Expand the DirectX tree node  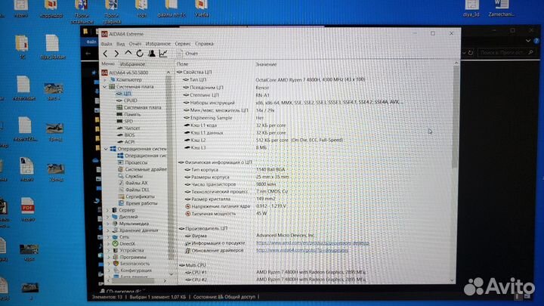108,244
